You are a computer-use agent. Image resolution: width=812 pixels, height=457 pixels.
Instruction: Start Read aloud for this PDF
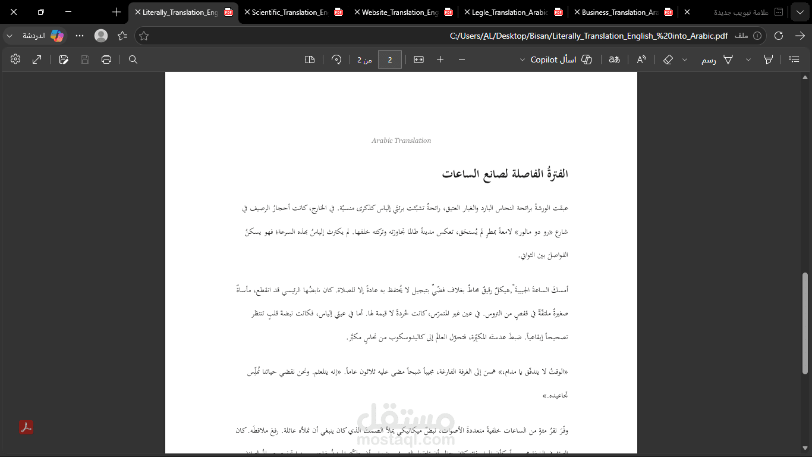(641, 60)
